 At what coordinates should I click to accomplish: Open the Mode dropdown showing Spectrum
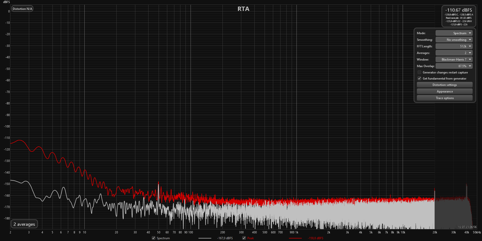point(454,33)
